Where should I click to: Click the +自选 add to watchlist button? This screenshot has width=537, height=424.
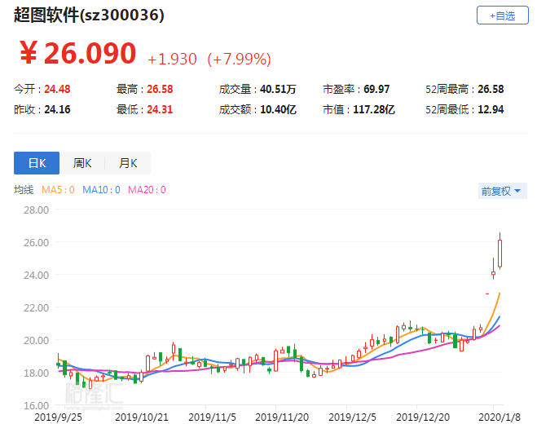click(x=502, y=15)
